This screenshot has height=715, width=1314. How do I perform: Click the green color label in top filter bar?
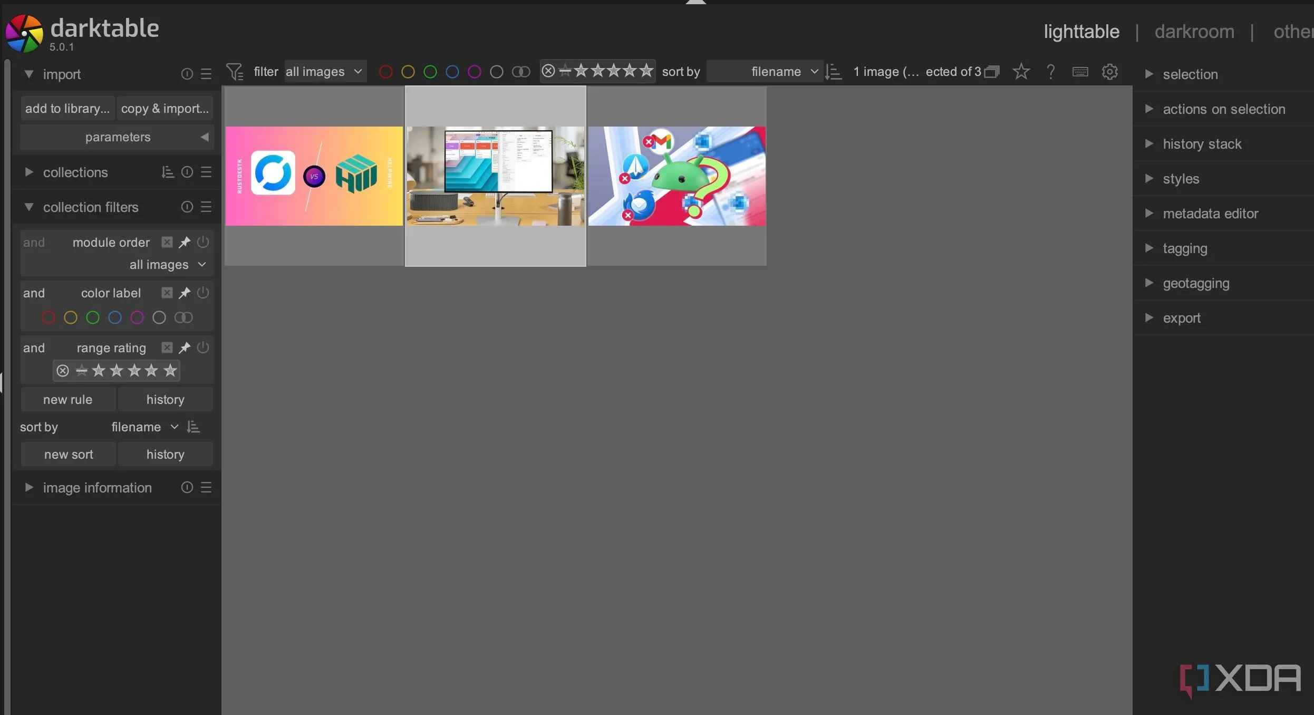pyautogui.click(x=430, y=72)
